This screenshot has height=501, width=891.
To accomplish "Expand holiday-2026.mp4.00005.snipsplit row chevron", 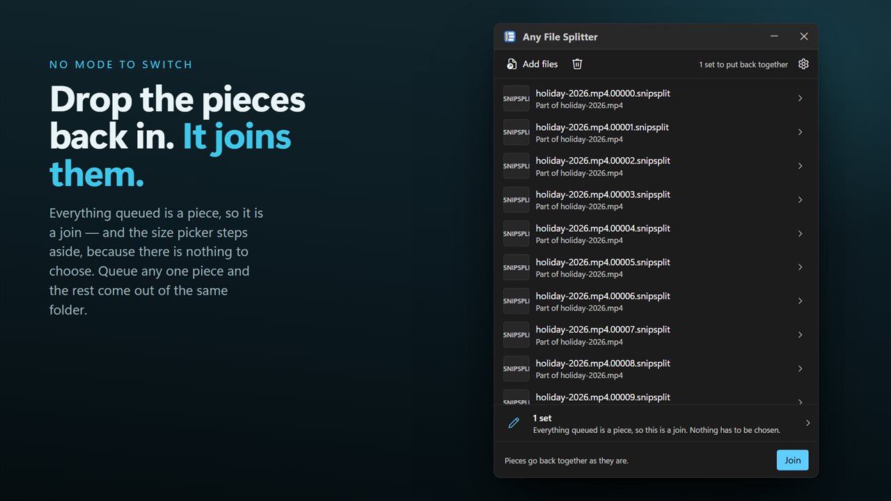I will tap(801, 267).
